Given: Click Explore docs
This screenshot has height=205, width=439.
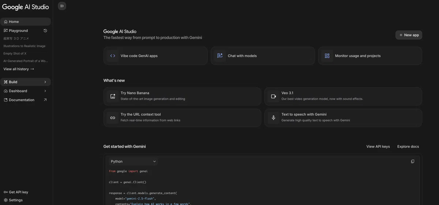Looking at the screenshot, I should point(408,146).
